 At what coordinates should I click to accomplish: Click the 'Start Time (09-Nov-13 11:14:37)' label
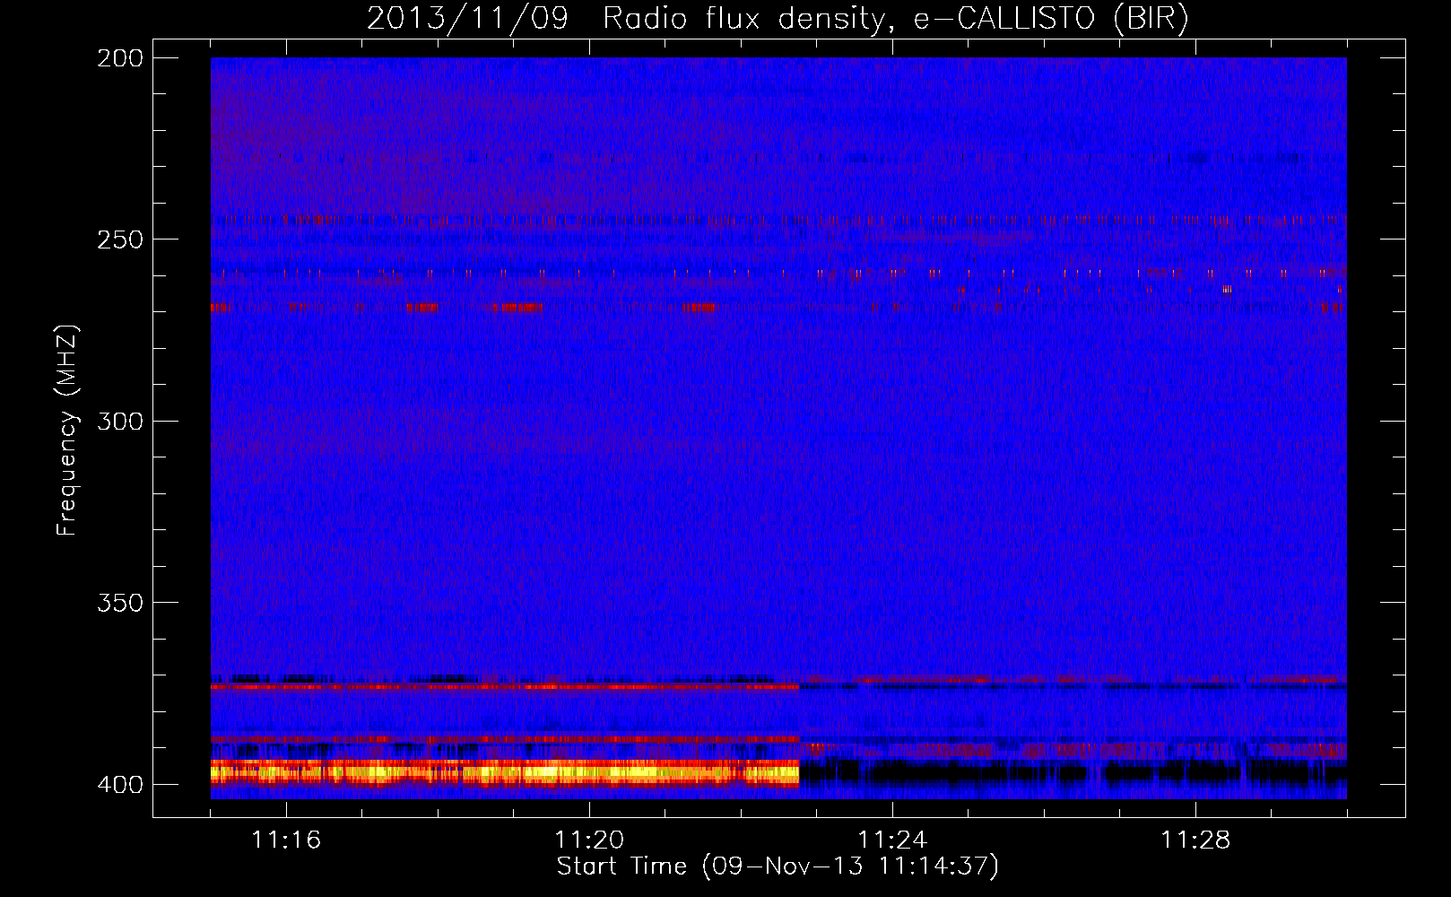click(x=778, y=867)
